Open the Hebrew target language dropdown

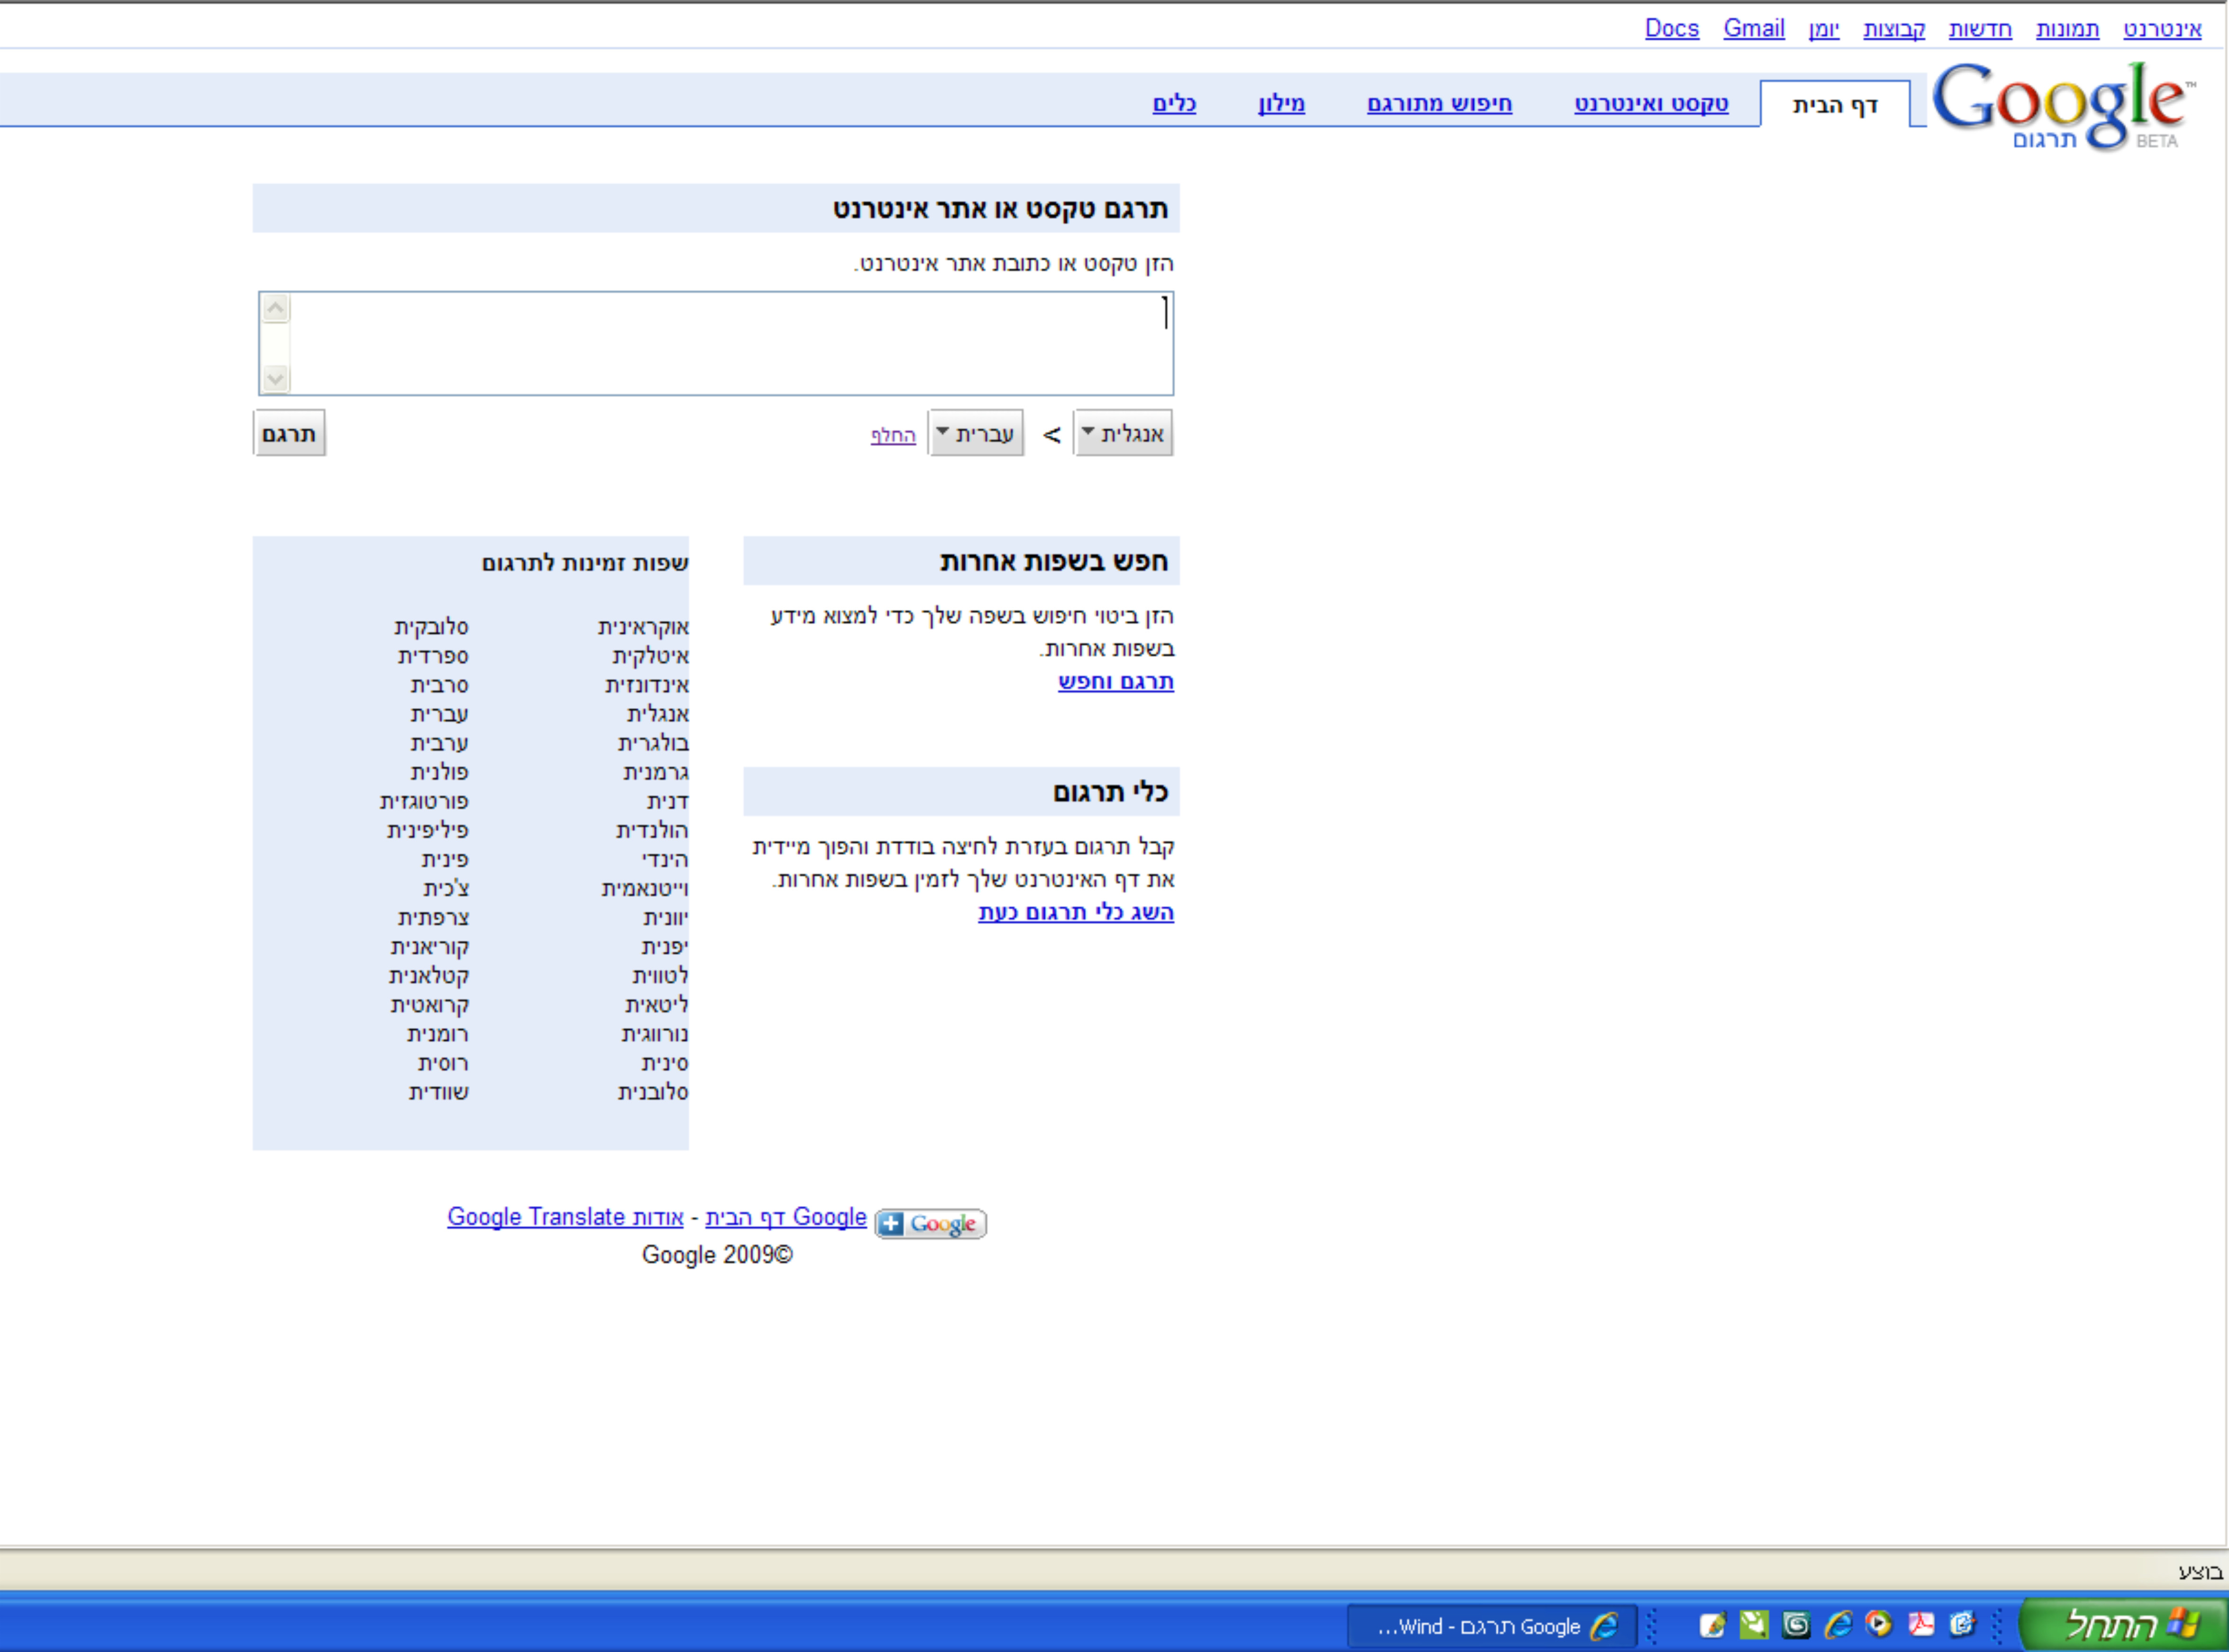976,434
